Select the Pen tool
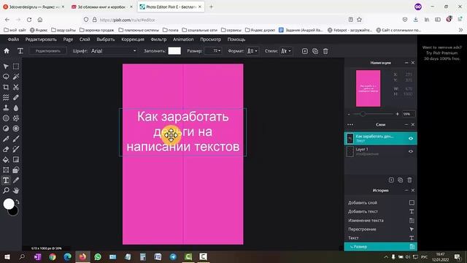467x263 pixels. tap(6, 139)
